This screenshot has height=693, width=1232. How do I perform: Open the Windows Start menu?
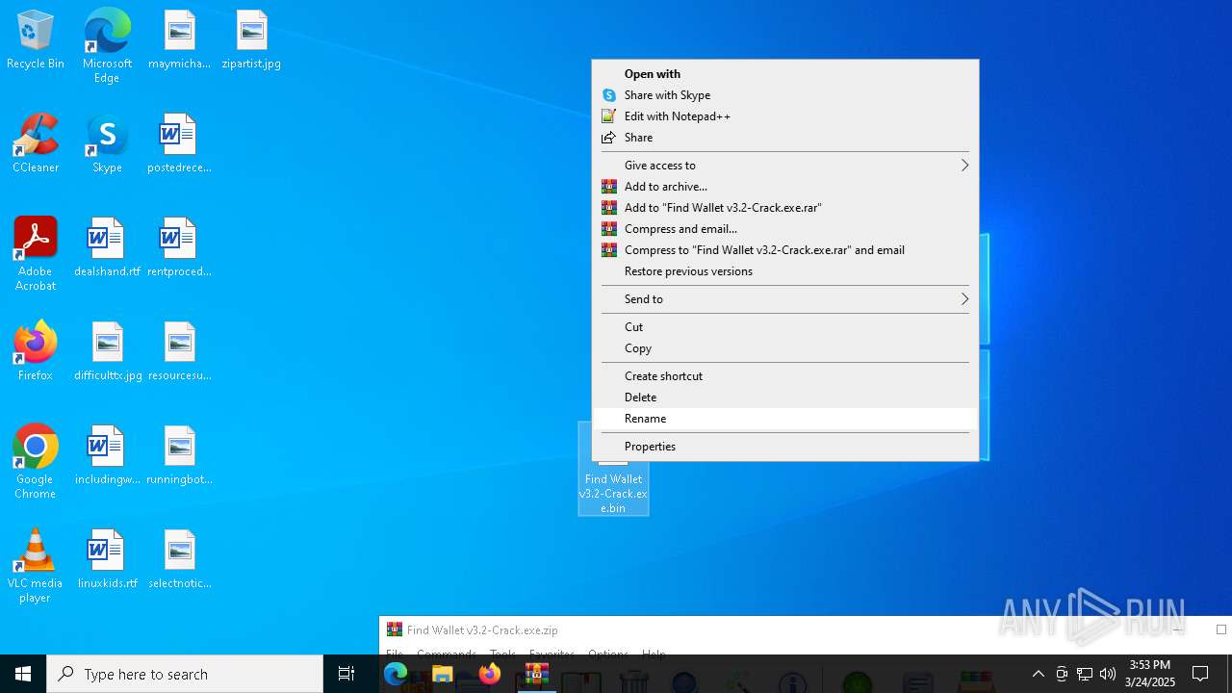coord(23,674)
